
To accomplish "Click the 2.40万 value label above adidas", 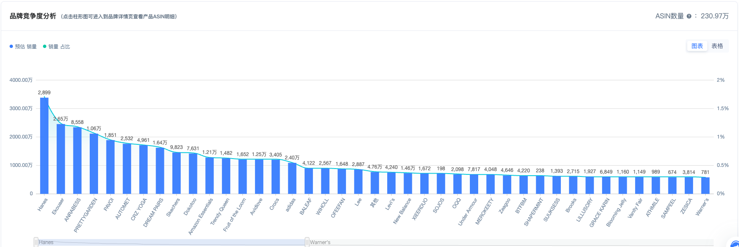I will coord(292,158).
